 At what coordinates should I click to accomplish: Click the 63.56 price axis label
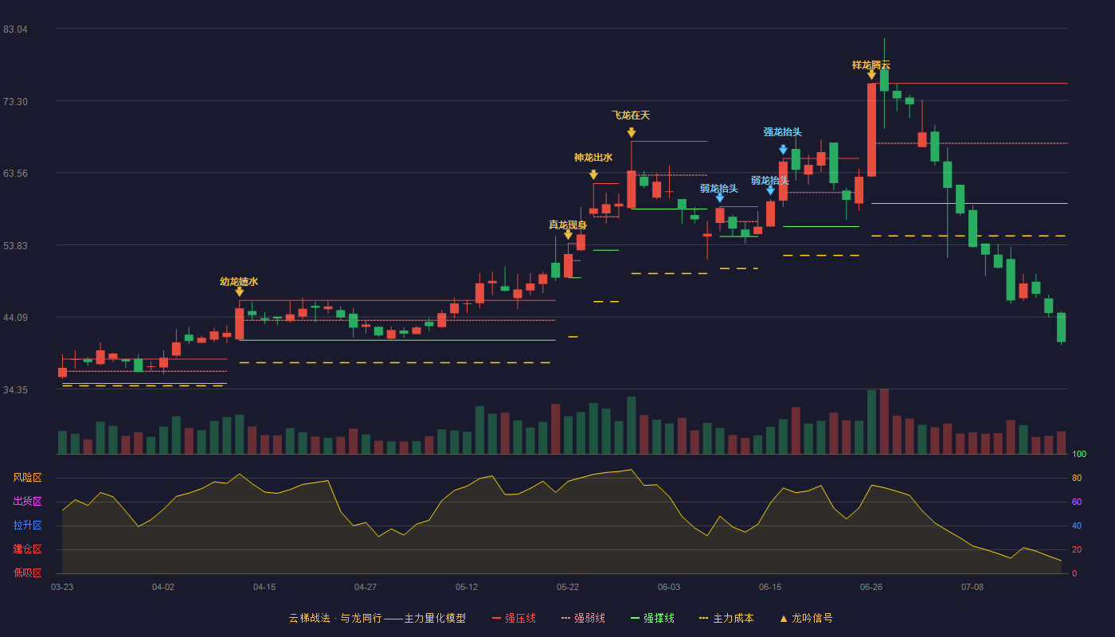[15, 173]
